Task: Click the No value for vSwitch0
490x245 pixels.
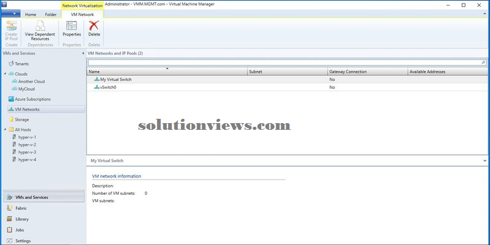Action: [x=332, y=88]
